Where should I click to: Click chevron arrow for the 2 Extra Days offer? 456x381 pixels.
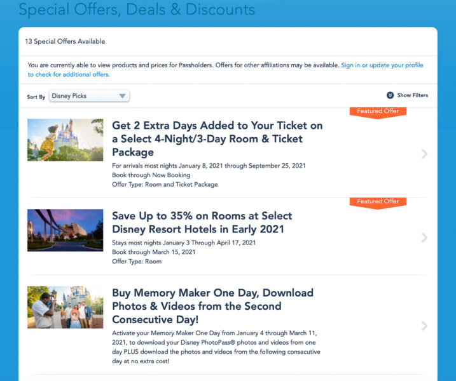tap(424, 154)
